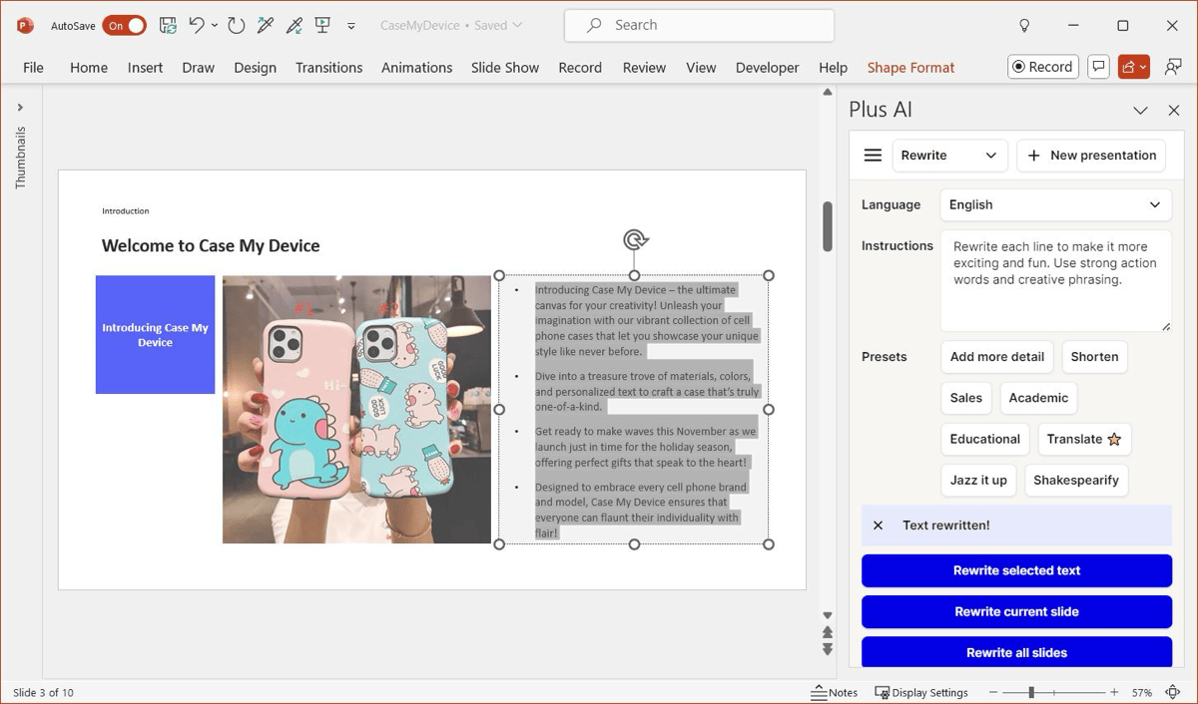The height and width of the screenshot is (704, 1198).
Task: Collapse the Plus AI pane with chevron
Action: click(1140, 111)
